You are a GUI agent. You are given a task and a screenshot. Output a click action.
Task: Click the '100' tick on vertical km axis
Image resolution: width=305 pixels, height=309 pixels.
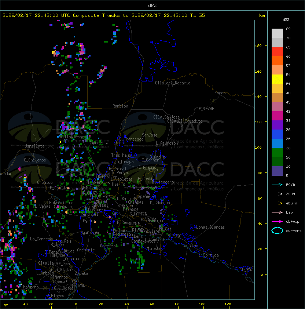[x=258, y=148]
